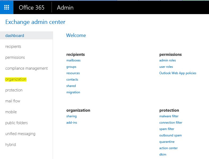The image size is (209, 159).
Task: Click the Exchange admin center title
Action: coord(35,22)
